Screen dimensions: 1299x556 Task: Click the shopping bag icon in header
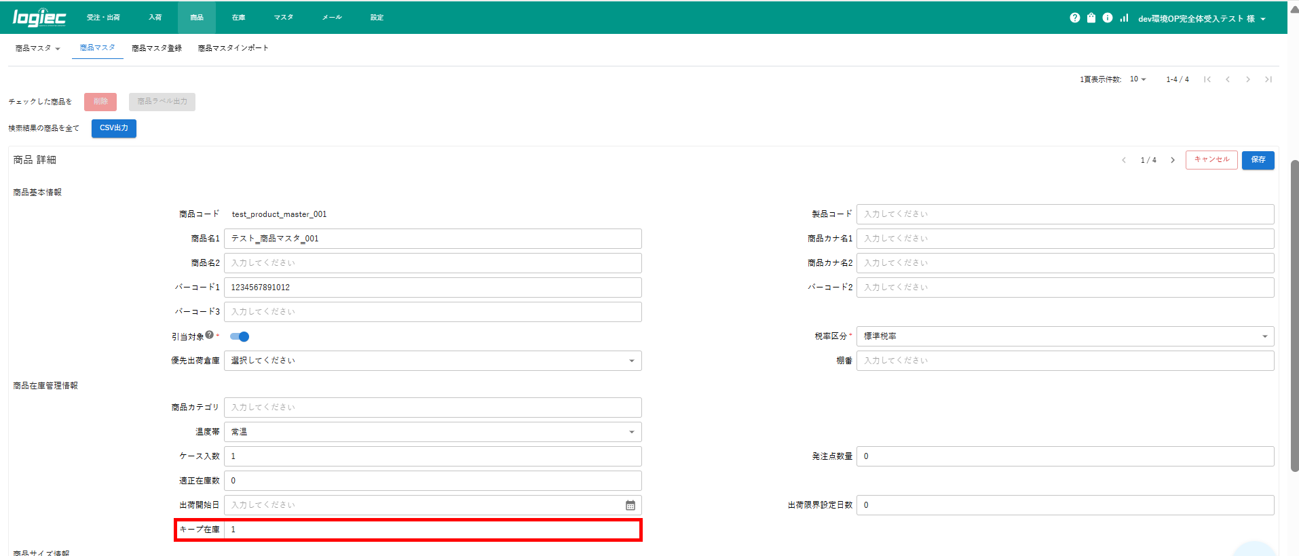pyautogui.click(x=1091, y=18)
